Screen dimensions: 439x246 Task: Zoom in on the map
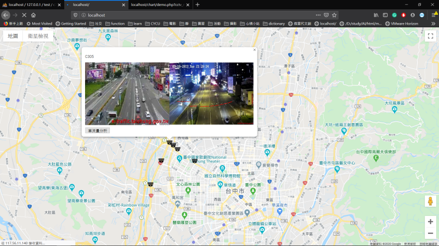click(430, 222)
